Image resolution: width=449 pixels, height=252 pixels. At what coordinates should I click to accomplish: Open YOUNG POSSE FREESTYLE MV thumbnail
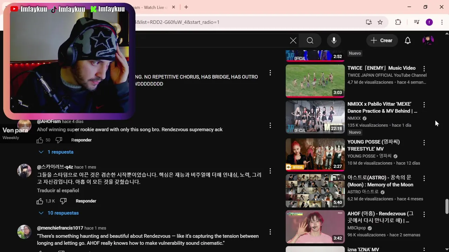tap(315, 154)
